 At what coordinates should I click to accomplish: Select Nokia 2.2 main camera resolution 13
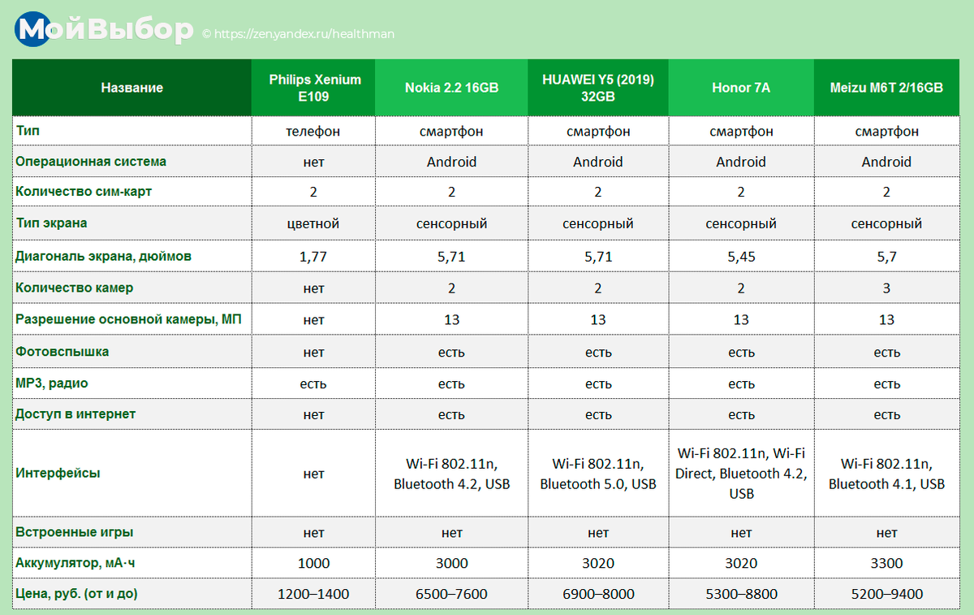pyautogui.click(x=451, y=320)
